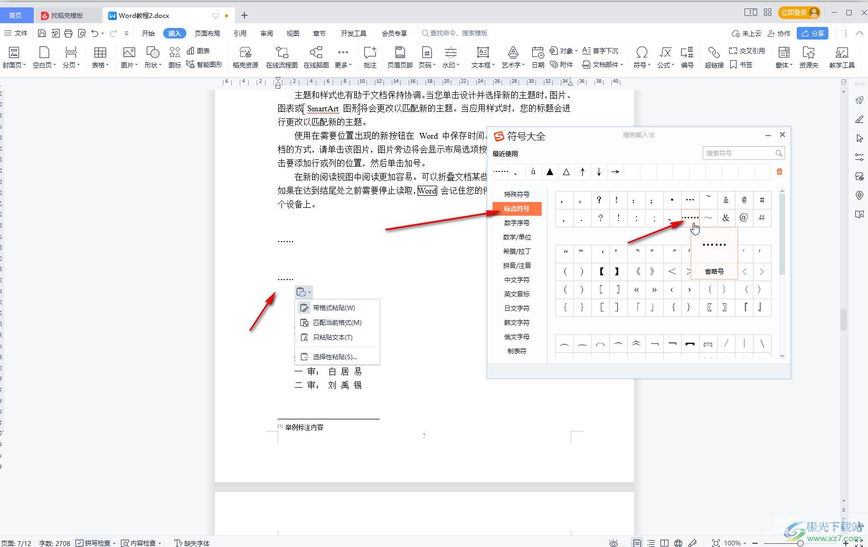Click the Print Preview icon
The image size is (868, 547).
[81, 33]
